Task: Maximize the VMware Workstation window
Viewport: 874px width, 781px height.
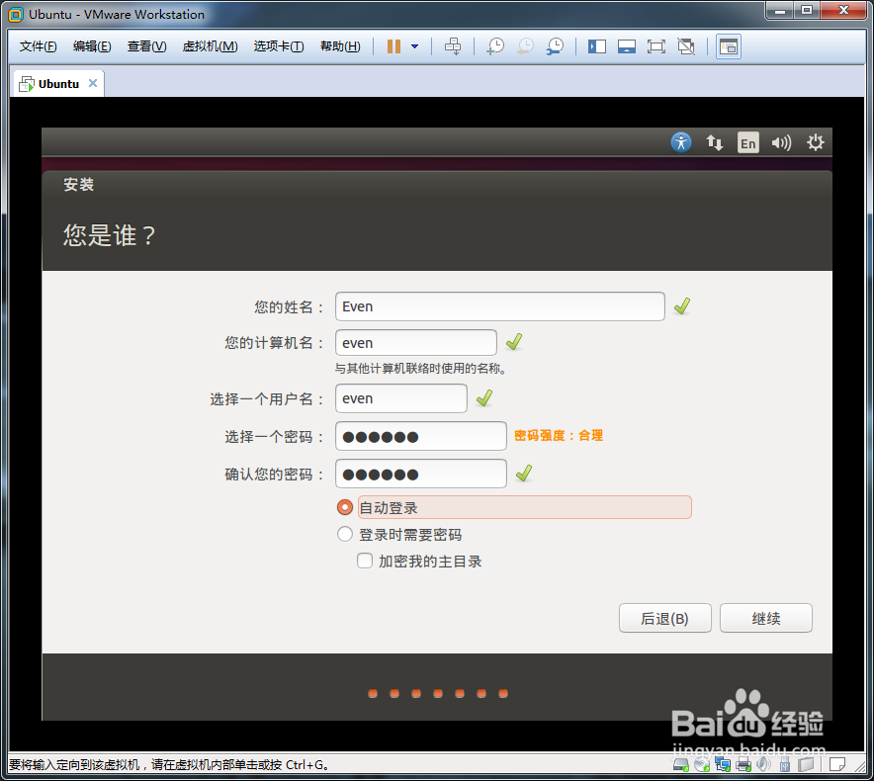Action: click(x=807, y=11)
